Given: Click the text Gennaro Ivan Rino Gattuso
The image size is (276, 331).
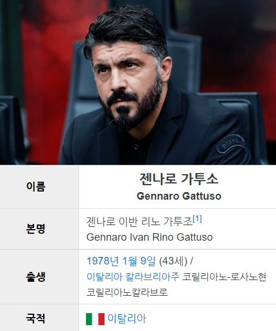Looking at the screenshot, I should [x=150, y=237].
